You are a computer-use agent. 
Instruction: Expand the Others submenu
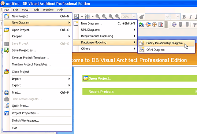(x=105, y=49)
